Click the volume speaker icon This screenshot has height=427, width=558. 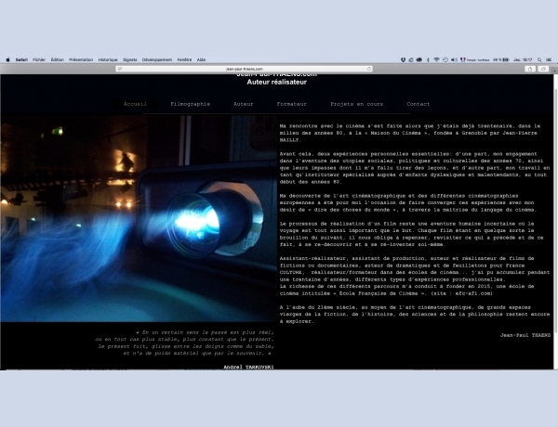click(x=454, y=59)
